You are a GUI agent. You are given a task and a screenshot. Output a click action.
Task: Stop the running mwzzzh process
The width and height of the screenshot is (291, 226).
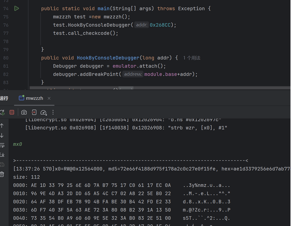(x=12, y=112)
